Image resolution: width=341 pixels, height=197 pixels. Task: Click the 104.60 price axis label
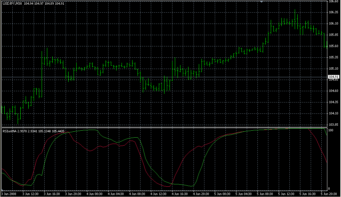tap(333, 91)
